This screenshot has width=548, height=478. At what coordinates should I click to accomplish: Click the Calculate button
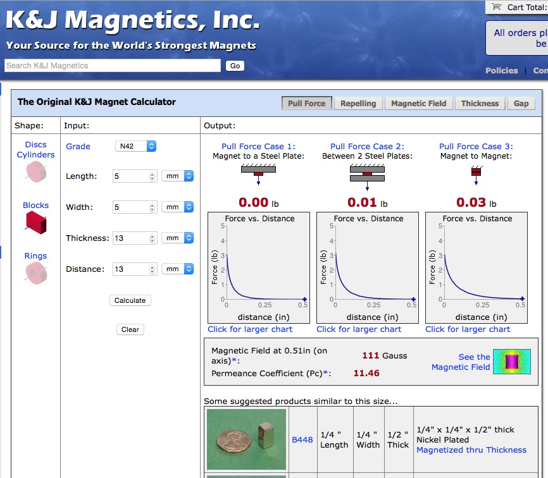coord(130,300)
